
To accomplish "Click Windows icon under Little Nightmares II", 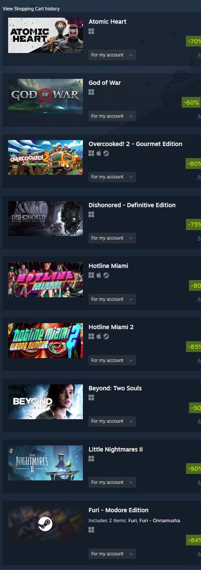I will coord(91,459).
